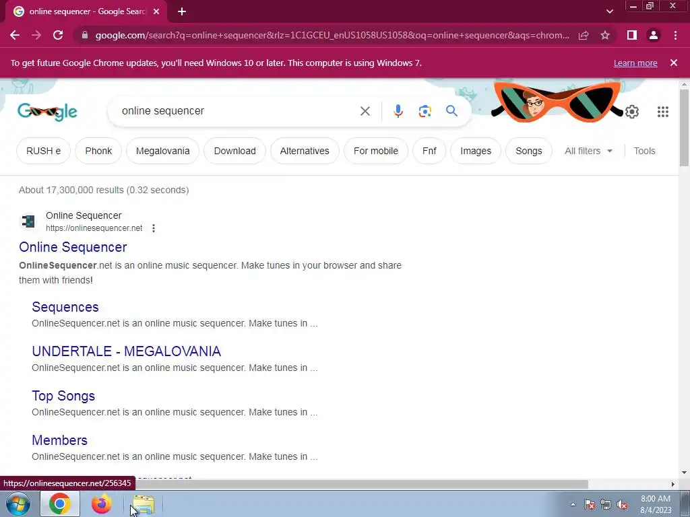Open the tab search dropdown arrow
Image resolution: width=690 pixels, height=517 pixels.
pos(609,11)
